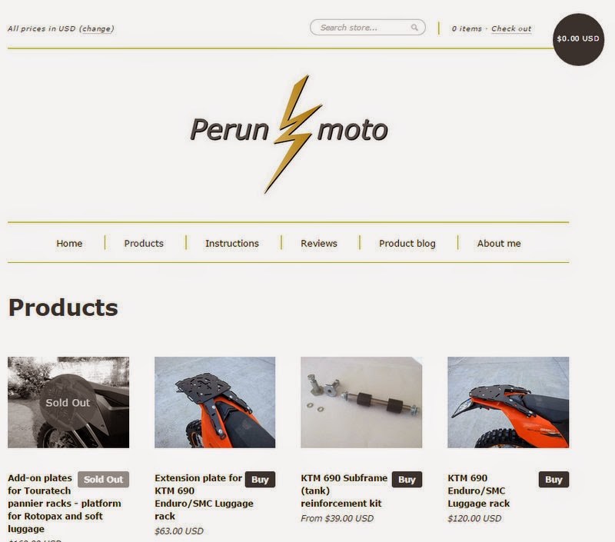Image resolution: width=615 pixels, height=542 pixels.
Task: Open the Home menu item
Action: point(69,243)
